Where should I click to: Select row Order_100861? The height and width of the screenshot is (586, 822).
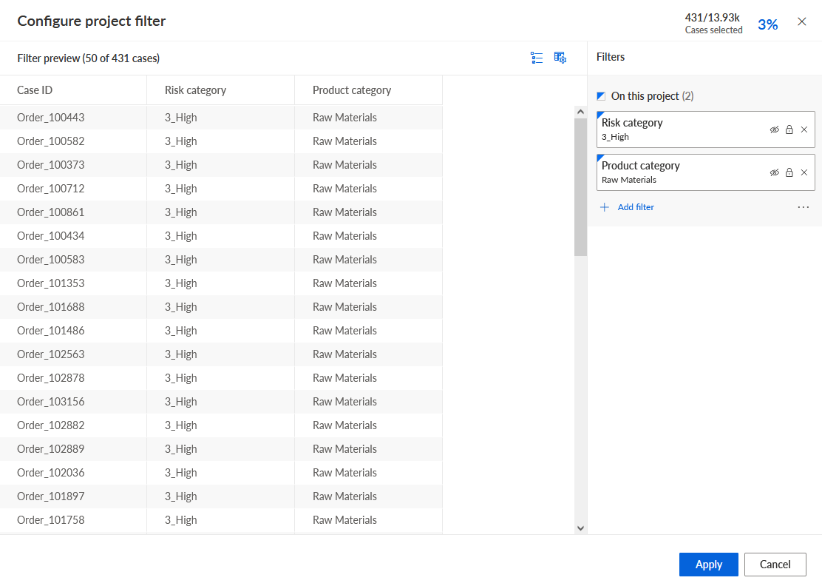pyautogui.click(x=221, y=212)
